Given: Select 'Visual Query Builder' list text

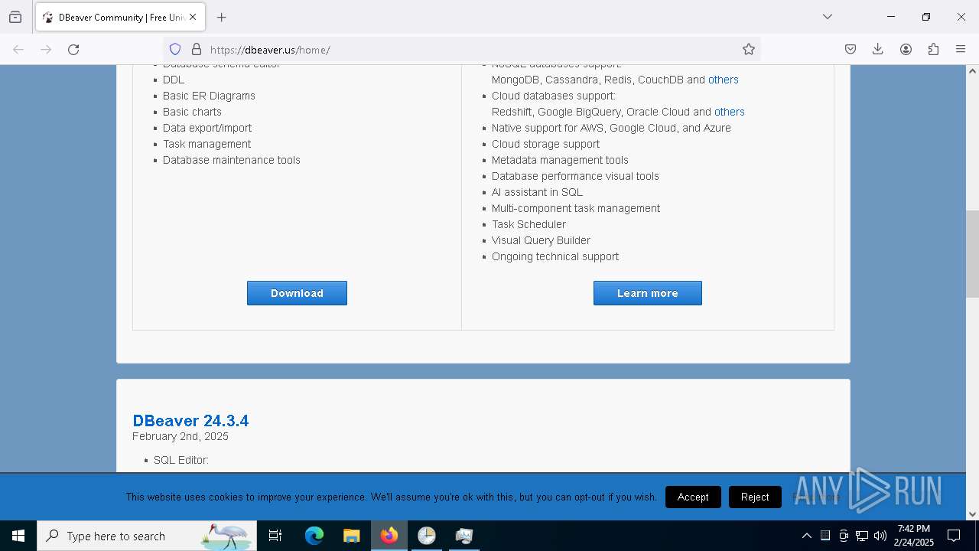Looking at the screenshot, I should pos(541,240).
